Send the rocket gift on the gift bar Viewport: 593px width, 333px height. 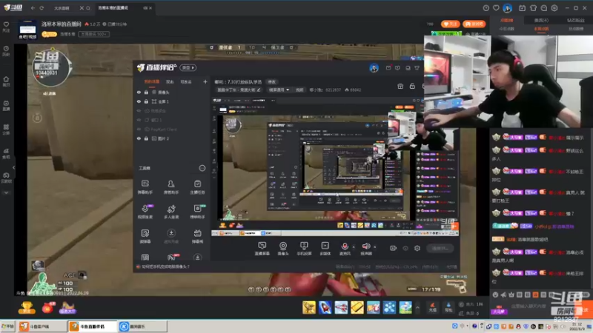[325, 307]
